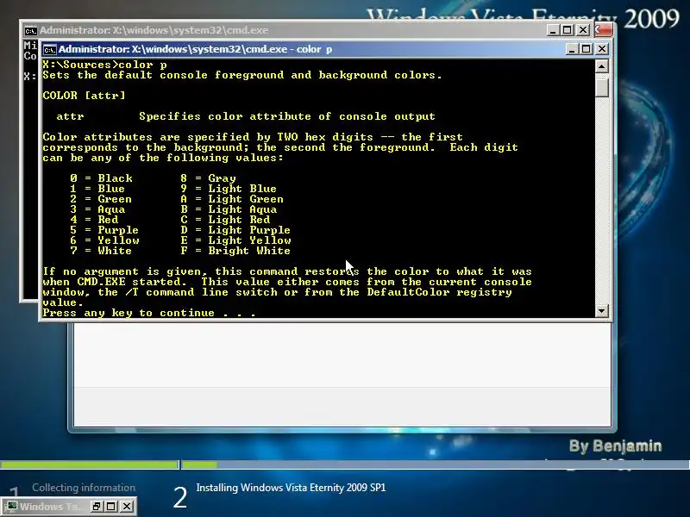Click the '3 = Aqua' color entry
The image size is (690, 517).
(97, 209)
